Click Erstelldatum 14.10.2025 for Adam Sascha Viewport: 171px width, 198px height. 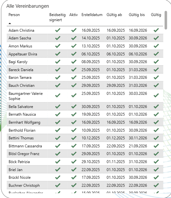coord(91,38)
